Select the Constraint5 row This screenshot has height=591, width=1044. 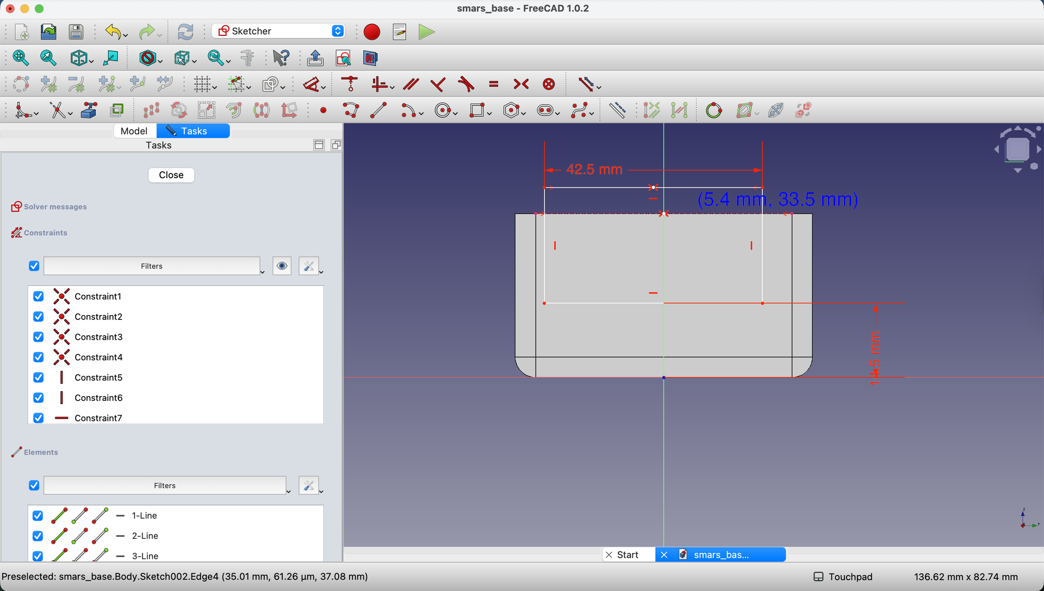pyautogui.click(x=176, y=378)
